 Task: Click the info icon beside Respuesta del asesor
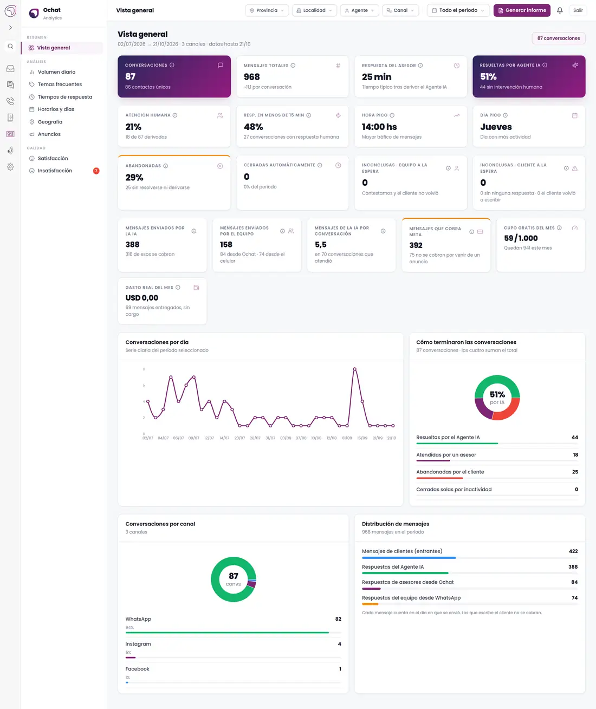tap(420, 66)
